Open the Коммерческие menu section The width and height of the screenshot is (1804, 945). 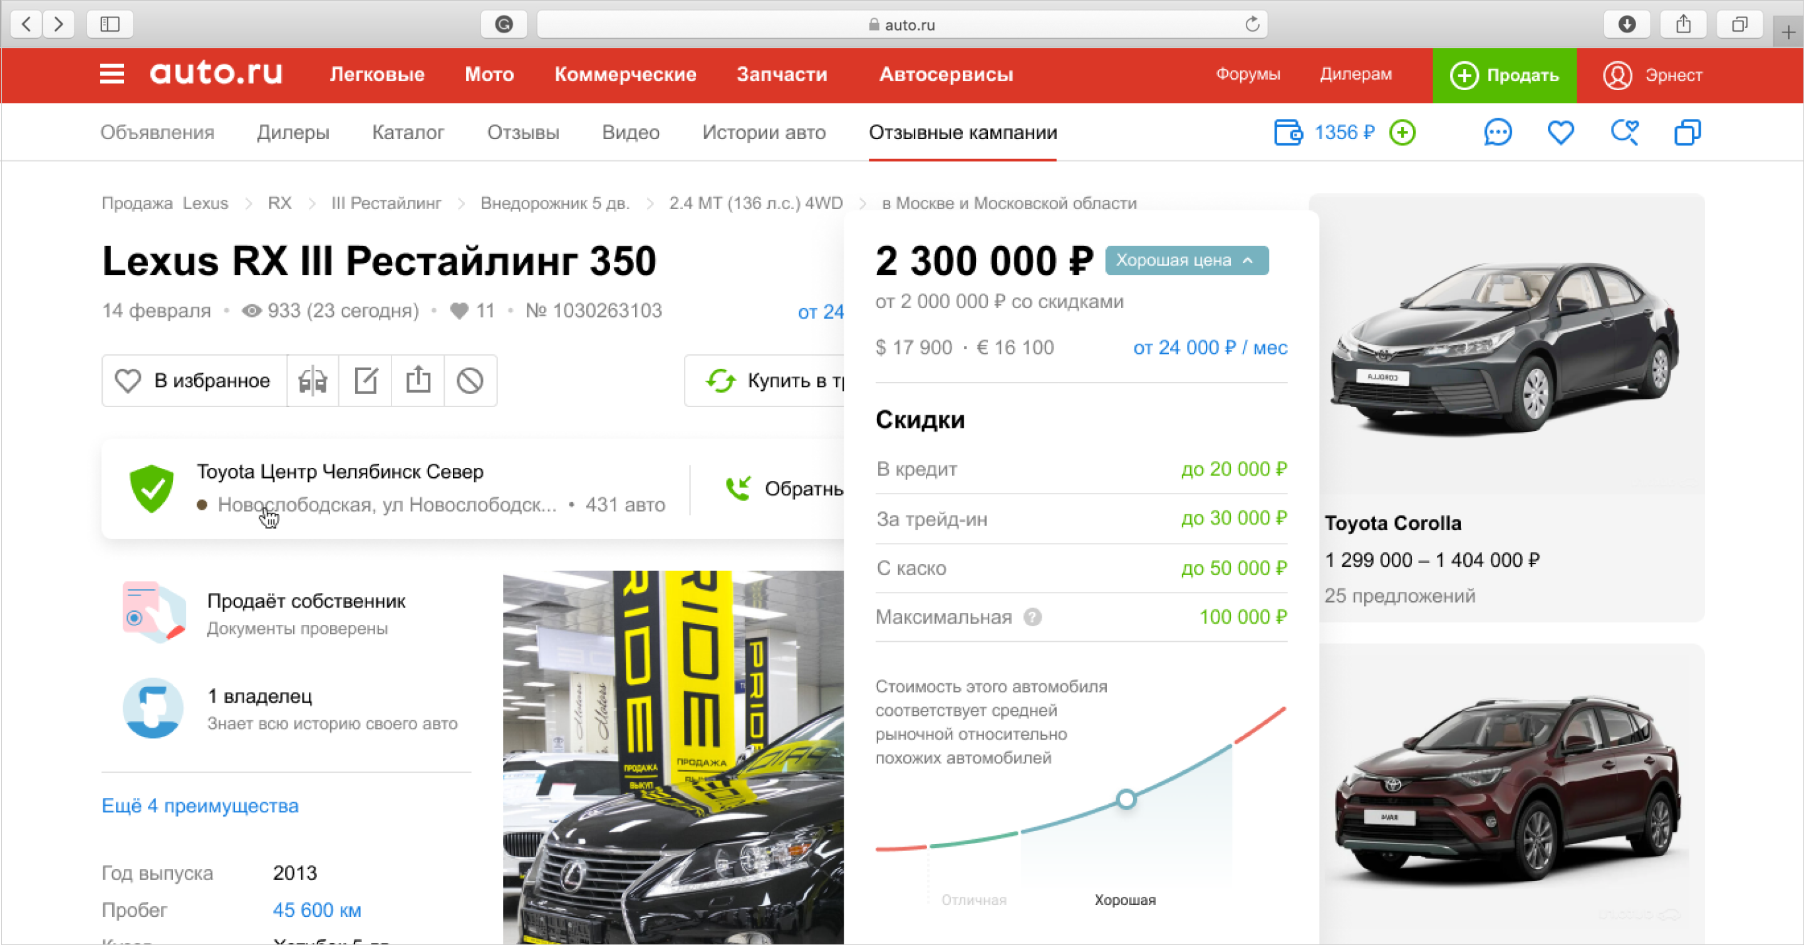pos(625,74)
